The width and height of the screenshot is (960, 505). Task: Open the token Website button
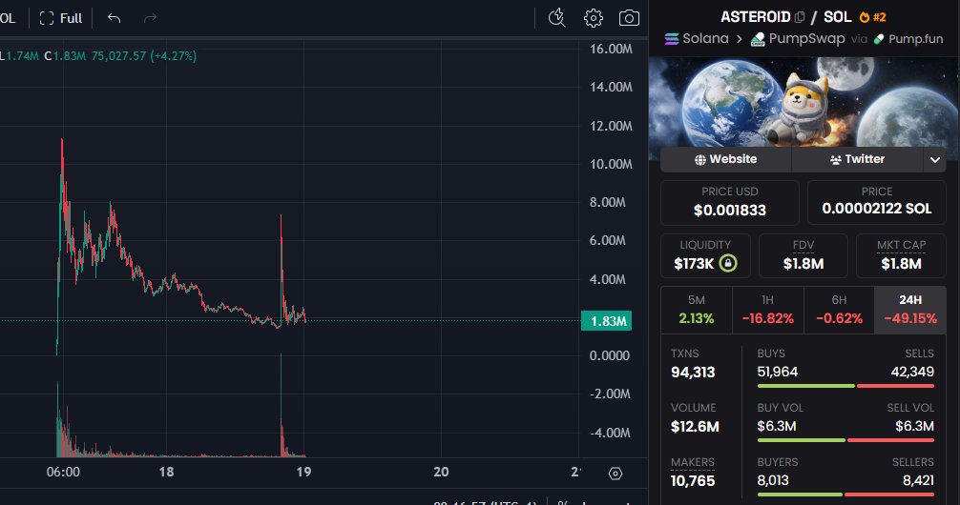tap(726, 159)
